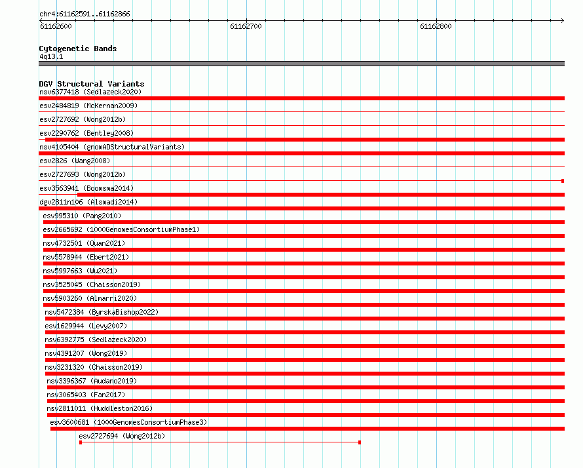Open variant nsv3065403 (Fan2017)

[86, 395]
